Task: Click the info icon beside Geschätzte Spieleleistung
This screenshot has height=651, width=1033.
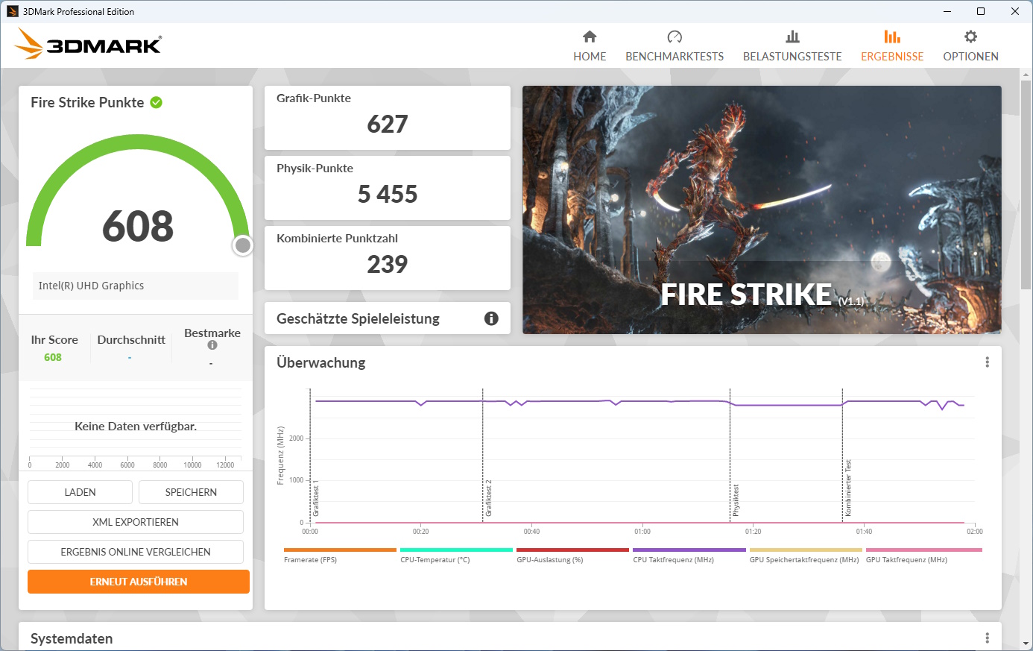Action: (490, 318)
